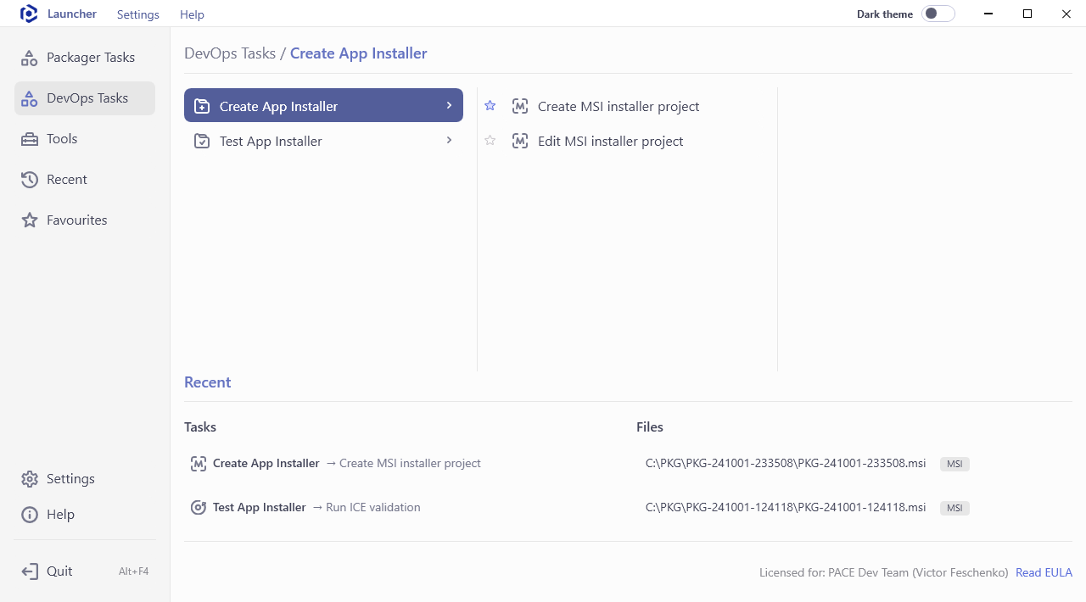Close the Launcher window
Screen dimensions: 1086x602
1066,14
